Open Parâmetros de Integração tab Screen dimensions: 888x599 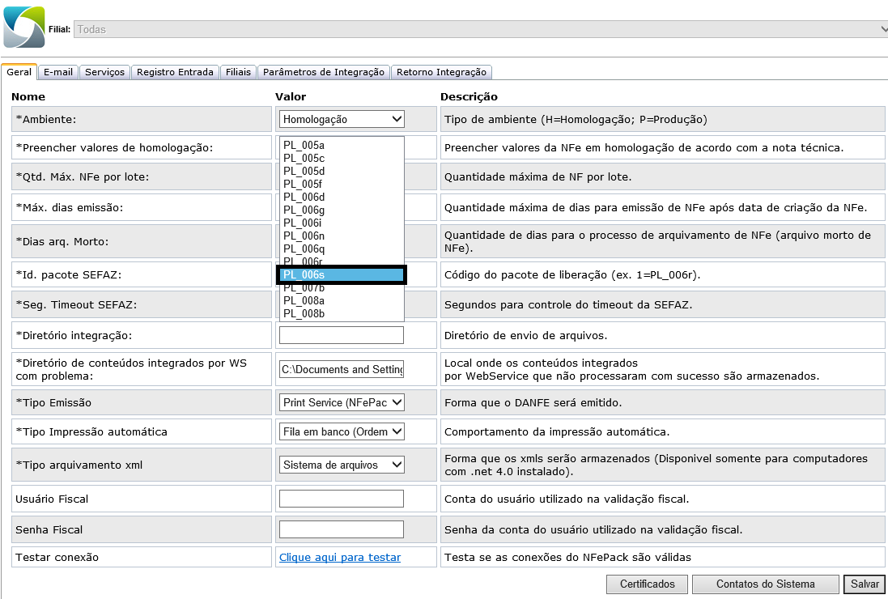(324, 72)
